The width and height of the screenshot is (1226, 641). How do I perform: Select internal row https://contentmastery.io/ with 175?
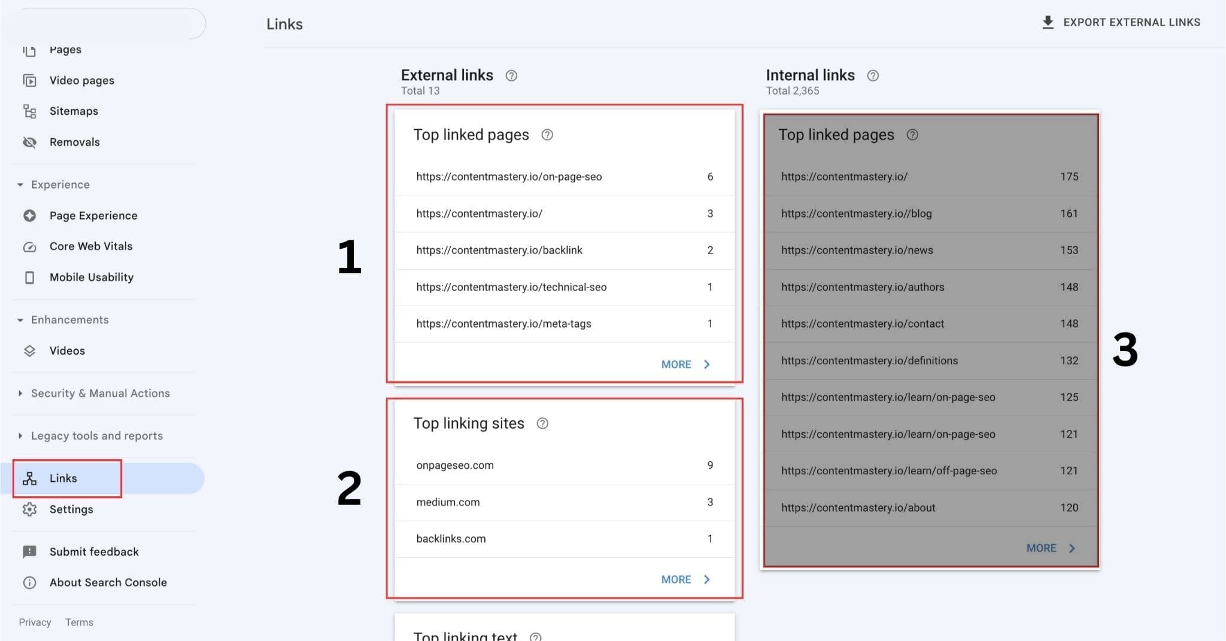(930, 177)
